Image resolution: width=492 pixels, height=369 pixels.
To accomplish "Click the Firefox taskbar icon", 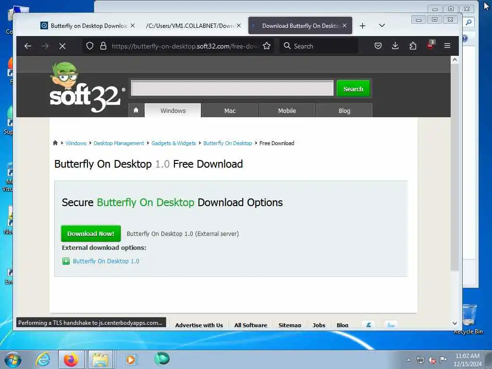I will pyautogui.click(x=71, y=359).
